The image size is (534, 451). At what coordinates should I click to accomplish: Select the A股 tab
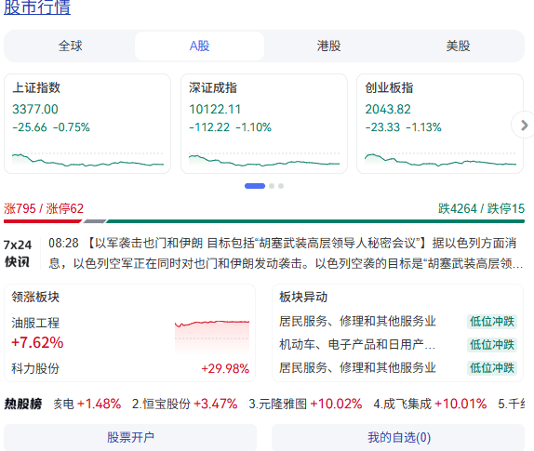tap(200, 46)
